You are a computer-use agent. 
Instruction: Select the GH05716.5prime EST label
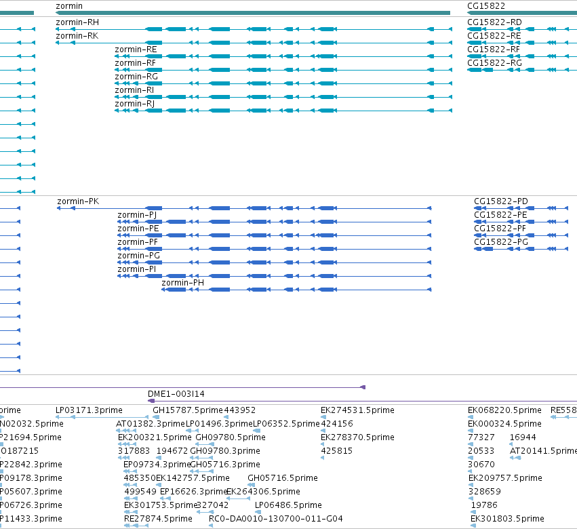(x=283, y=479)
